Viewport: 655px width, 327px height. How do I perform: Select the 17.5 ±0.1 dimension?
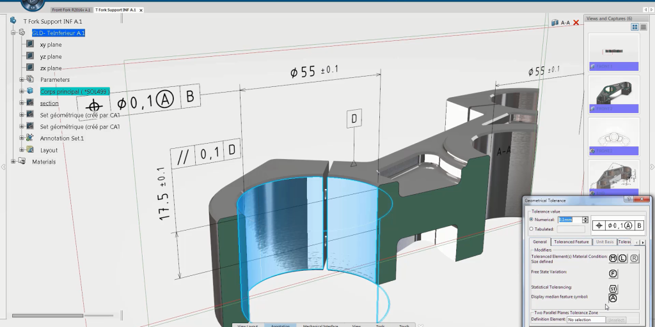pyautogui.click(x=164, y=194)
